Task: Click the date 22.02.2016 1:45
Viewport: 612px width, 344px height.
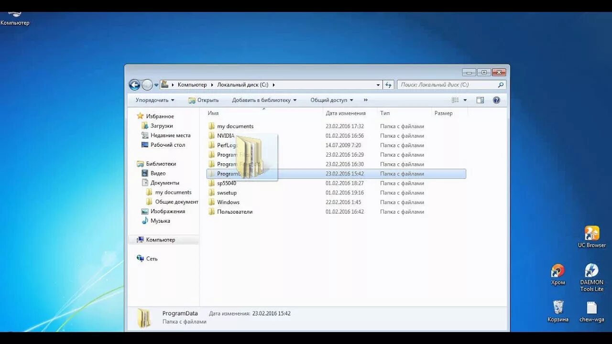Action: tap(343, 202)
